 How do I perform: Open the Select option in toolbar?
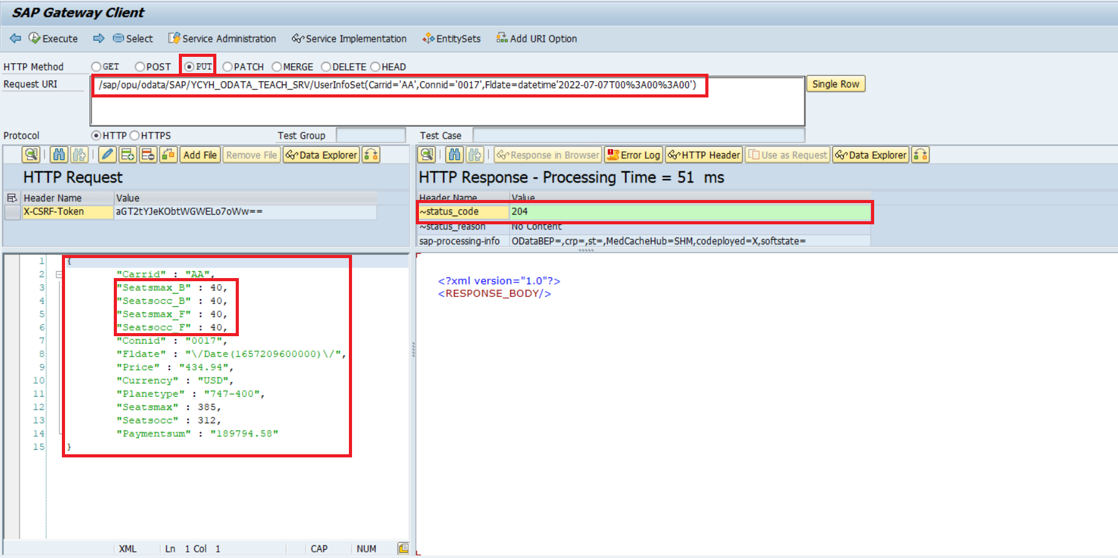[x=133, y=39]
